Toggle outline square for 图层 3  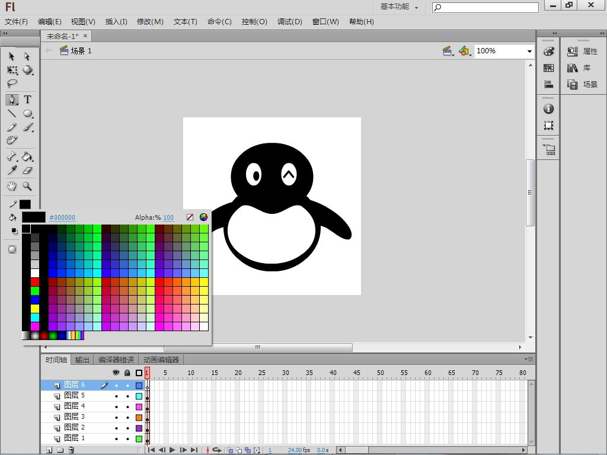point(139,418)
